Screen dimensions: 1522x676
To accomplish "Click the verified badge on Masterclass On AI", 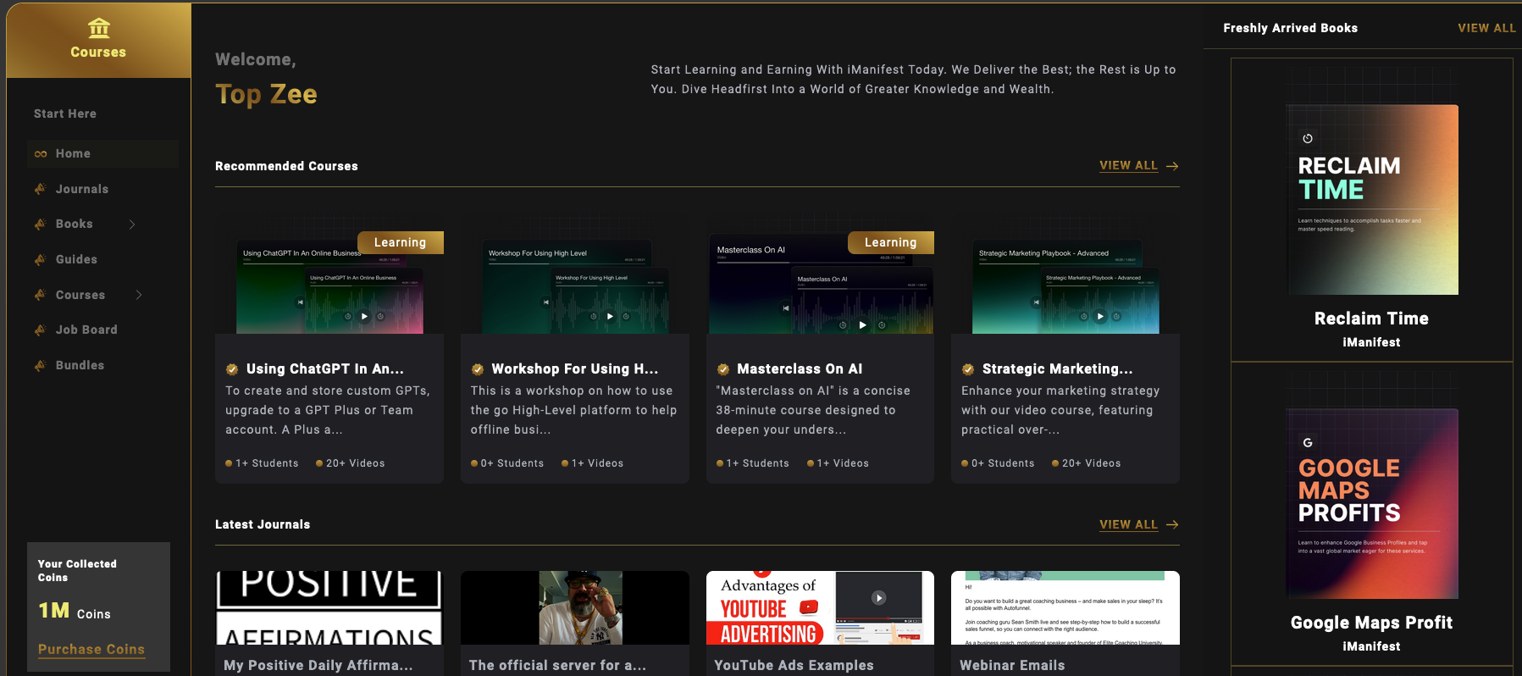I will (723, 369).
